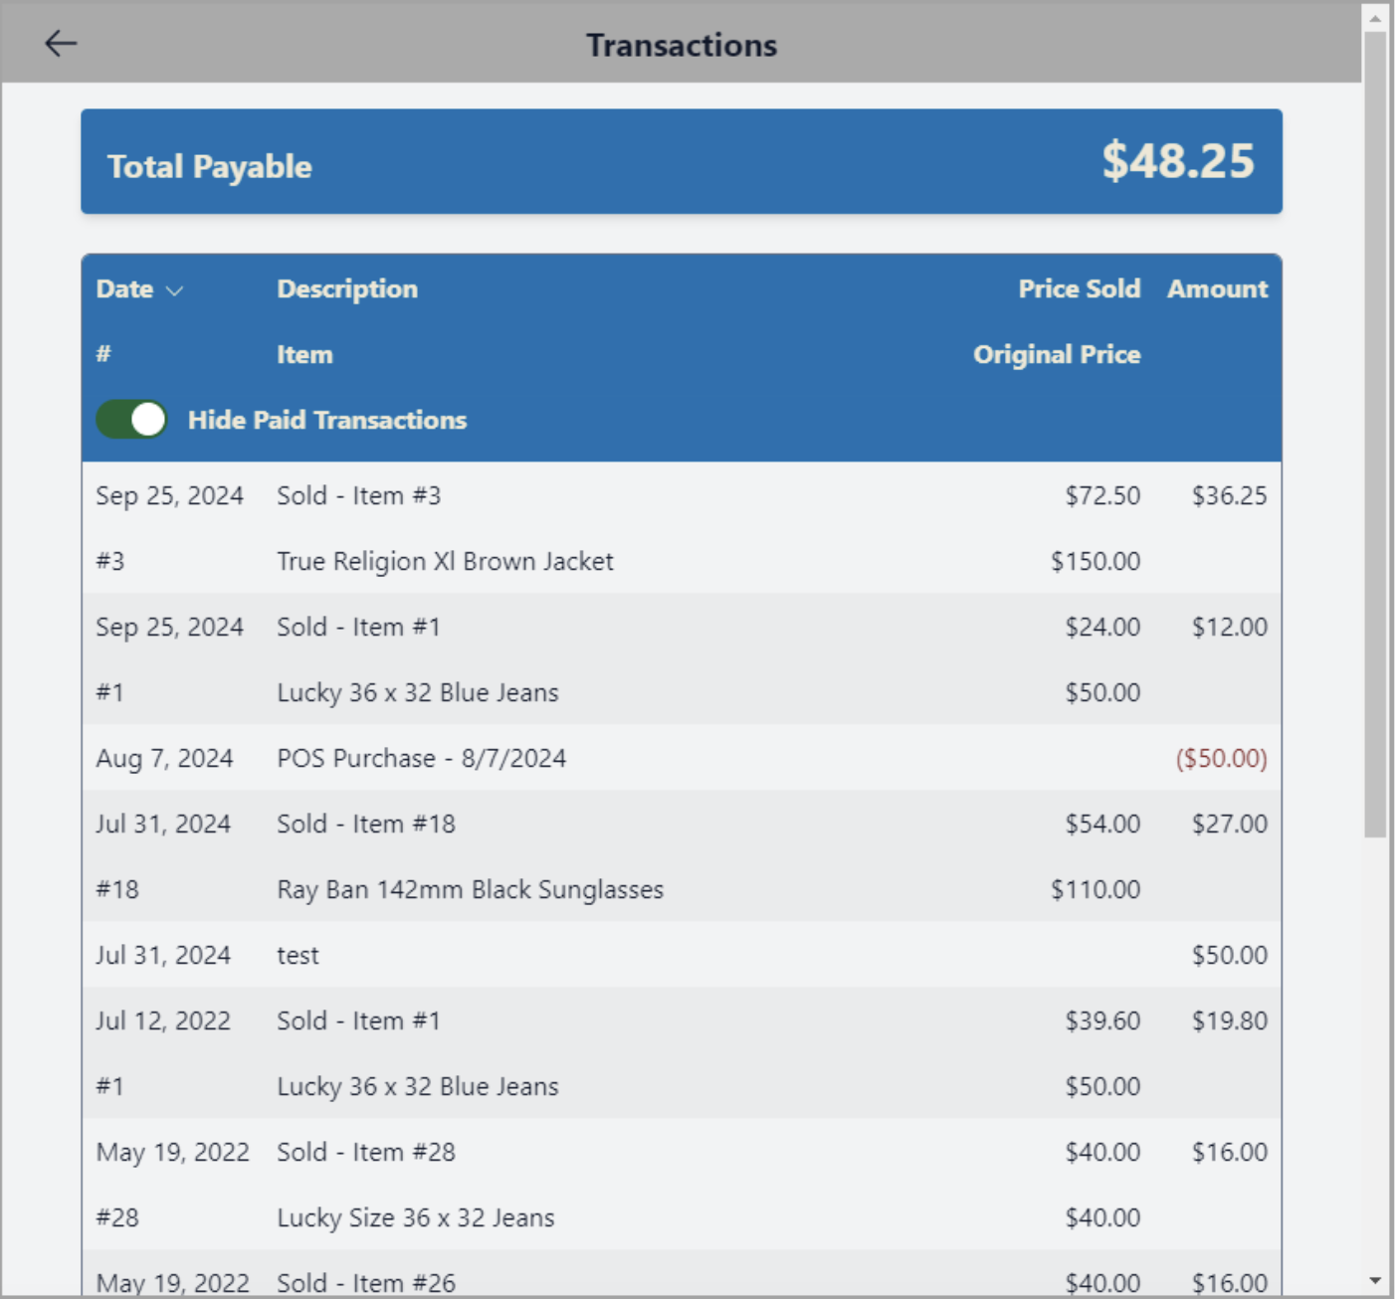Image resolution: width=1395 pixels, height=1299 pixels.
Task: Select the Ray Ban 142mm Black Sunglasses item
Action: (x=470, y=889)
